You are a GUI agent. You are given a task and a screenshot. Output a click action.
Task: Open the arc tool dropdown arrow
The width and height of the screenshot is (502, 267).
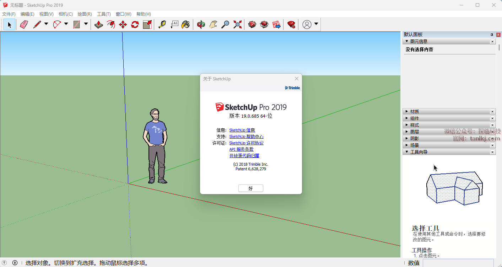66,24
